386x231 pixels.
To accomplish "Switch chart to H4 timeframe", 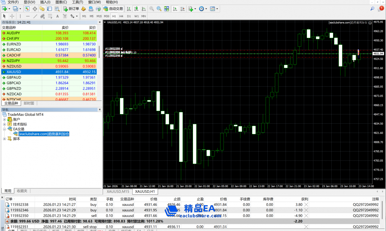I will pyautogui.click(x=121, y=16).
